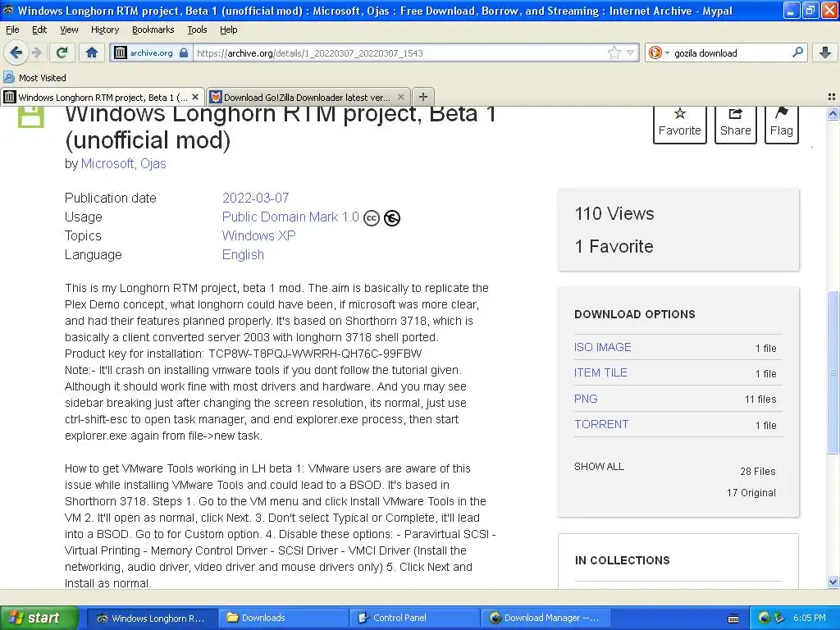Open the browser Home icon

92,52
